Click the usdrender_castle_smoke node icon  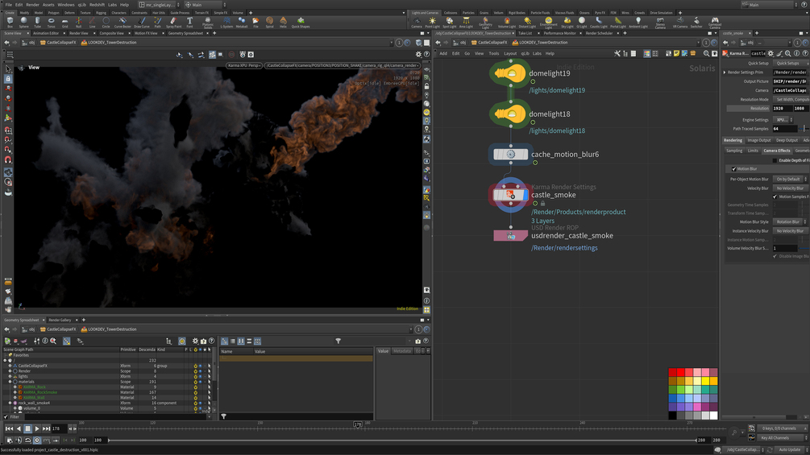511,236
